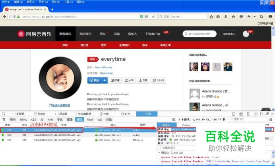This screenshot has height=166, width=275.
Task: Switch to the 性能 devtools tab
Action: (104, 114)
